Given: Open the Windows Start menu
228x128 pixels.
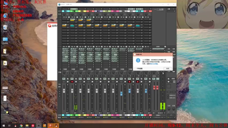Looking at the screenshot, I should pos(3,125).
